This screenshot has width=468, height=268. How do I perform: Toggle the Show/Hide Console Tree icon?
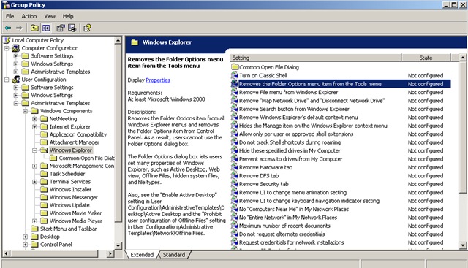tap(46, 28)
